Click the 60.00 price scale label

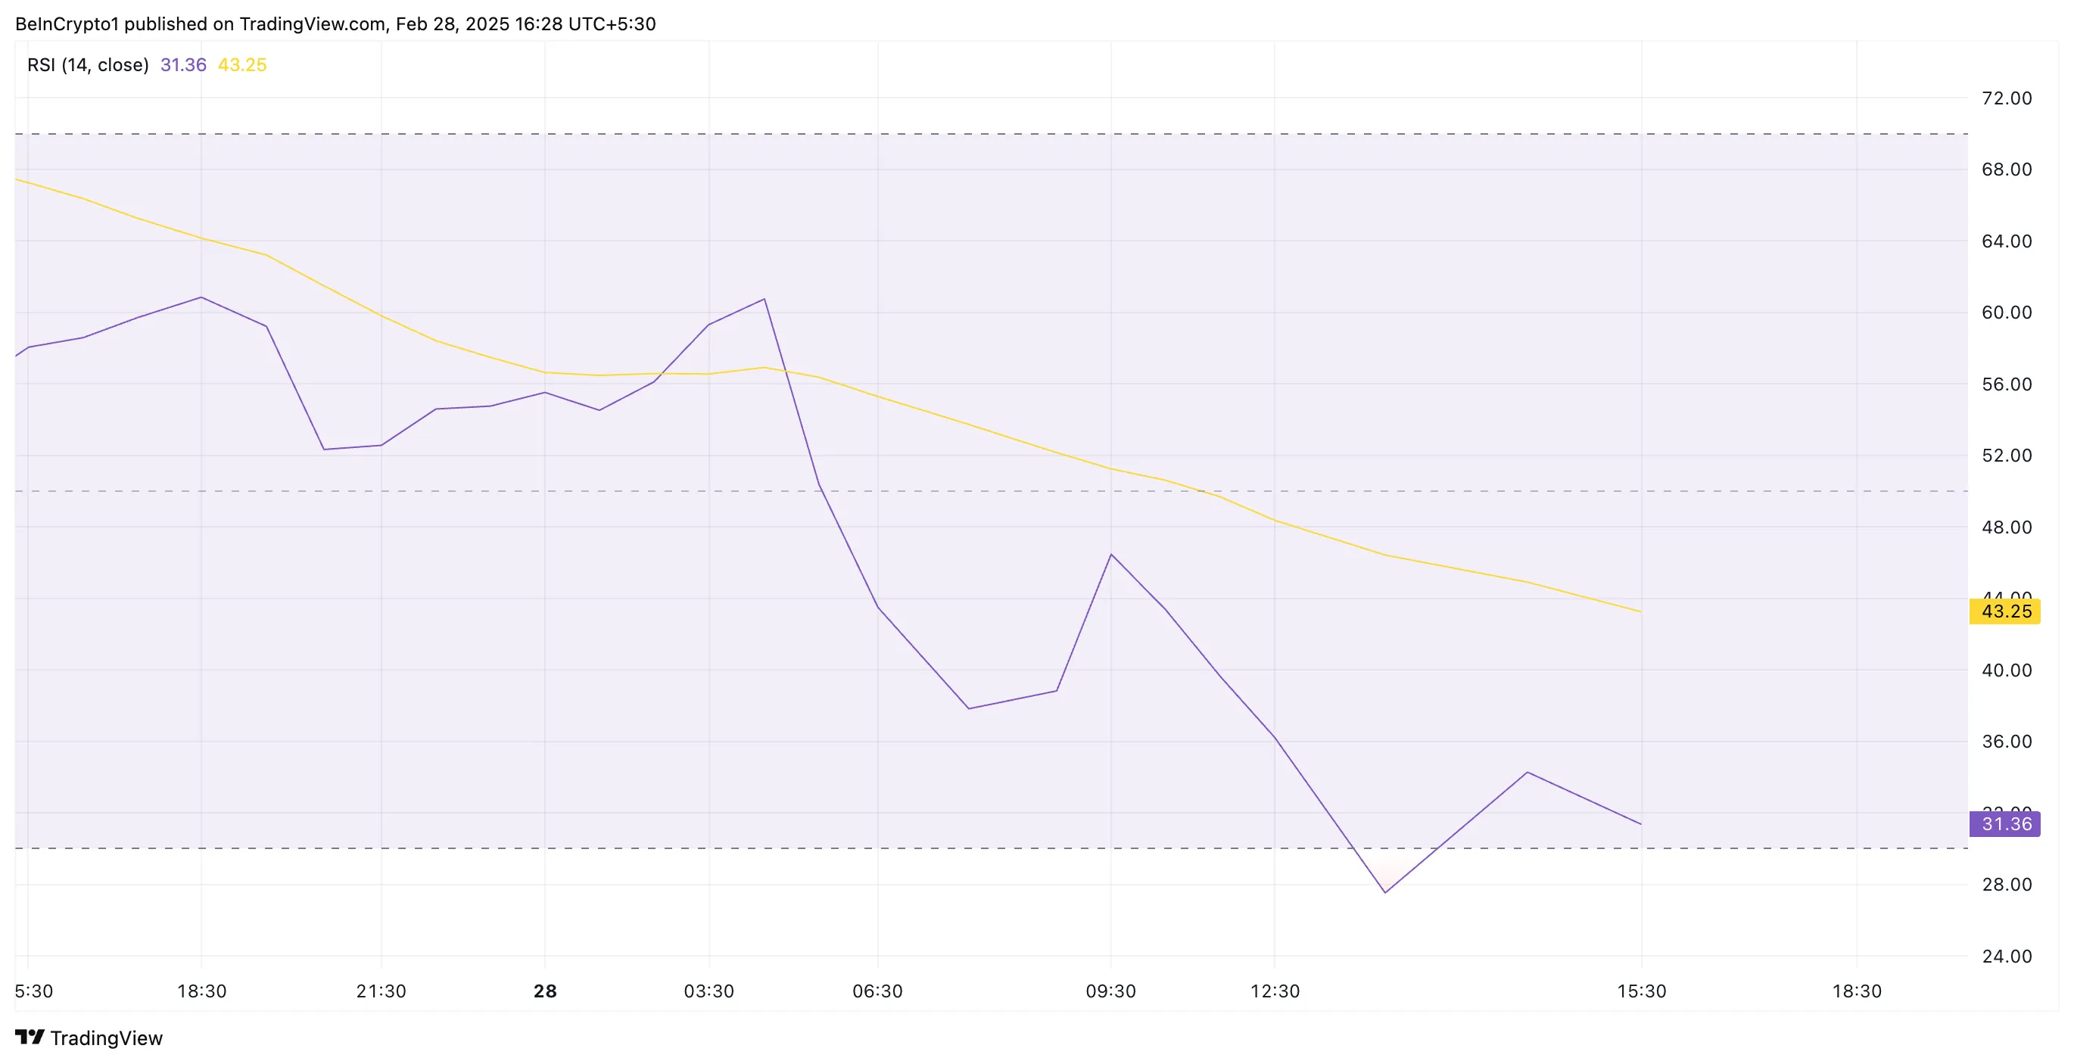coord(2007,313)
